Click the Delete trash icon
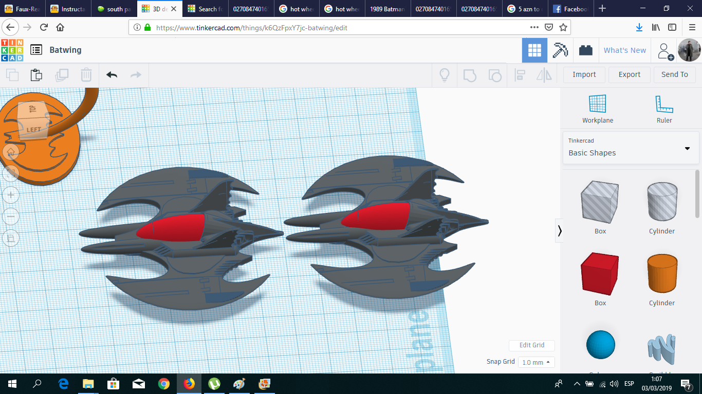 [x=86, y=75]
